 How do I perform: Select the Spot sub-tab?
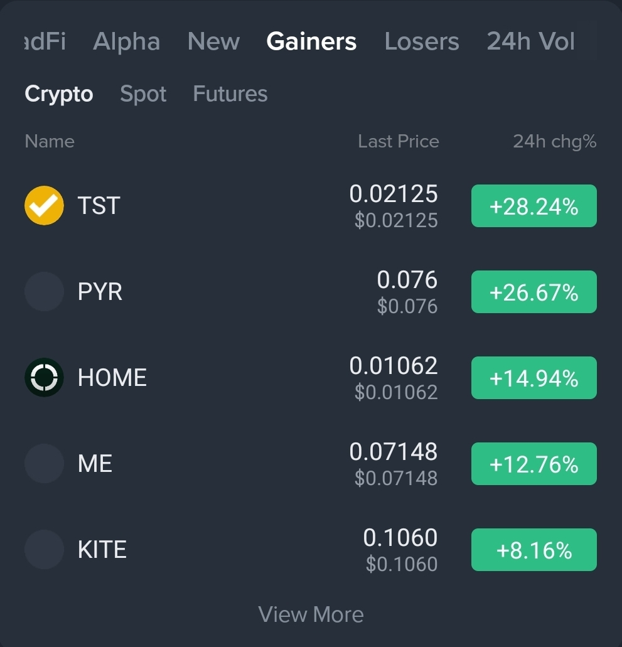pos(143,94)
